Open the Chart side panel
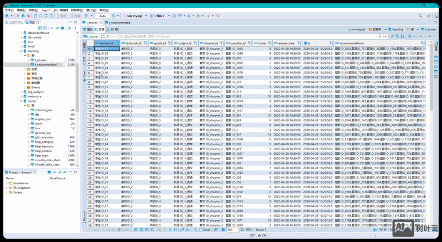Screen dimensions: 442x242 [x=84, y=75]
